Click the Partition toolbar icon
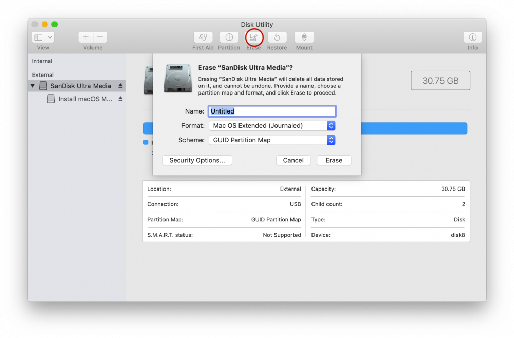The width and height of the screenshot is (514, 338). tap(229, 37)
